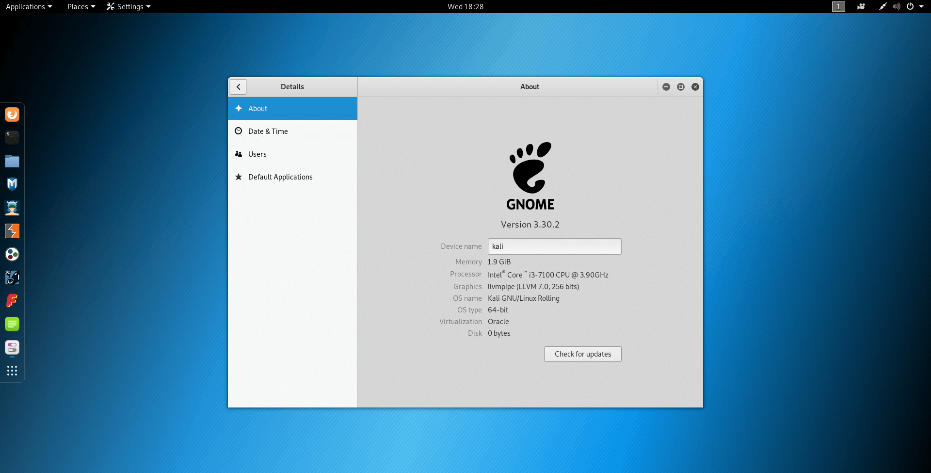
Task: Expand system menu dropdown arrow
Action: click(x=921, y=6)
